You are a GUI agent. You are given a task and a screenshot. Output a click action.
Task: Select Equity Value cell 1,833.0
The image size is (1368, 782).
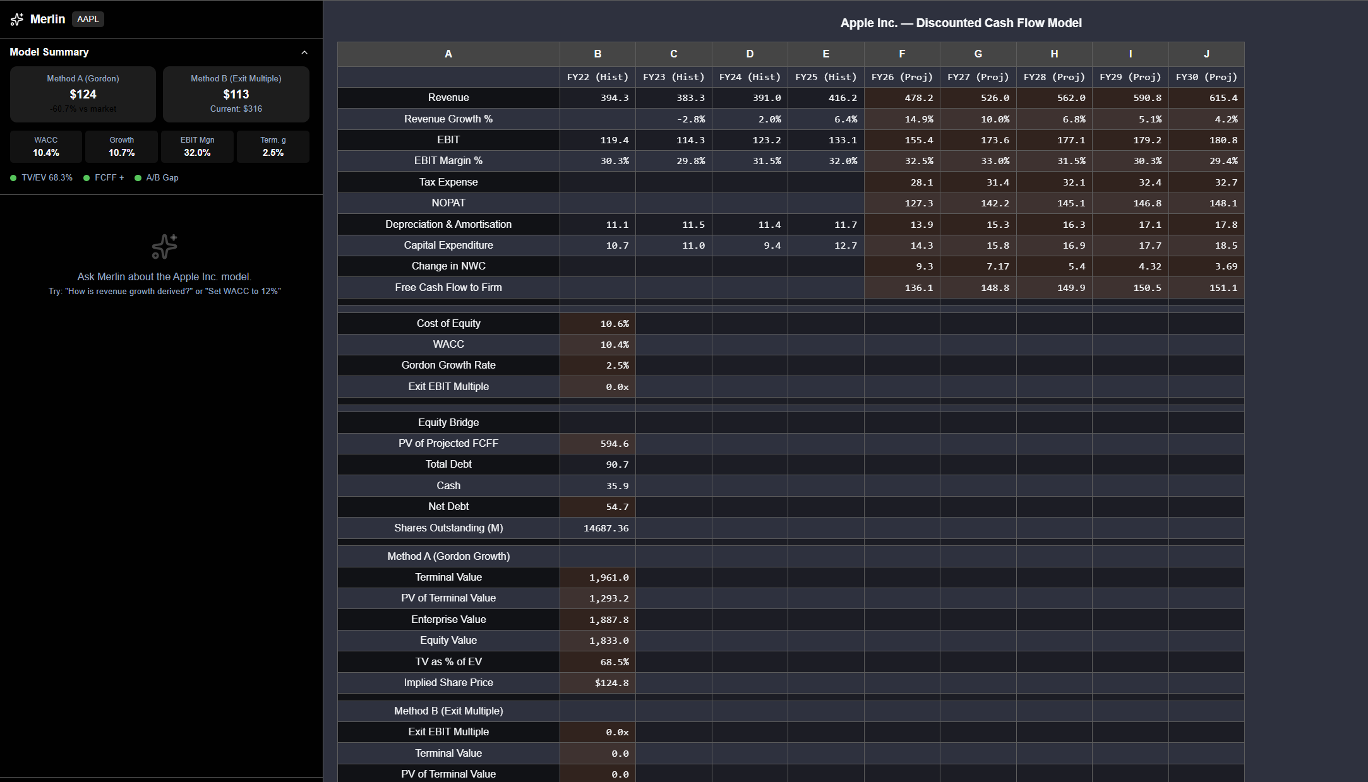[x=597, y=641]
